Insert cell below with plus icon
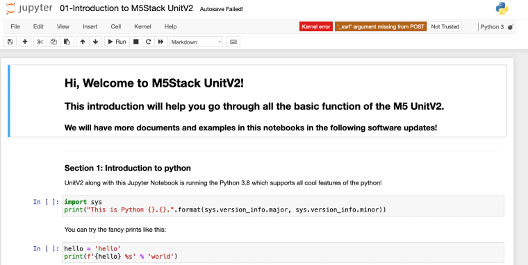The height and width of the screenshot is (265, 528). (x=25, y=42)
